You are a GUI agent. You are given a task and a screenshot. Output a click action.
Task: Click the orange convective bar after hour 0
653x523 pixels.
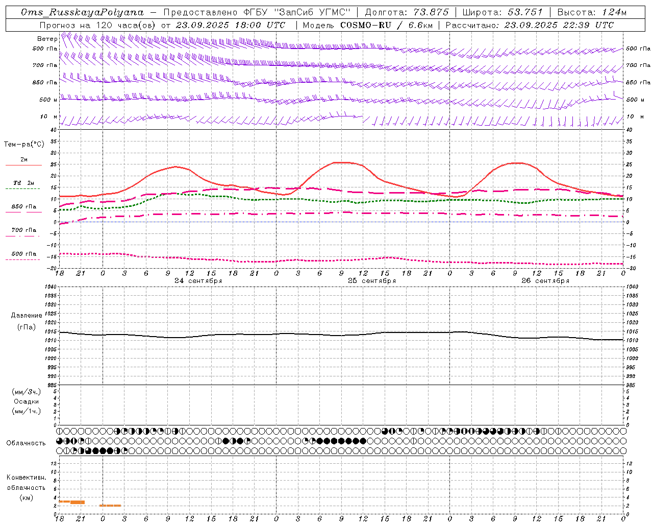(x=110, y=506)
